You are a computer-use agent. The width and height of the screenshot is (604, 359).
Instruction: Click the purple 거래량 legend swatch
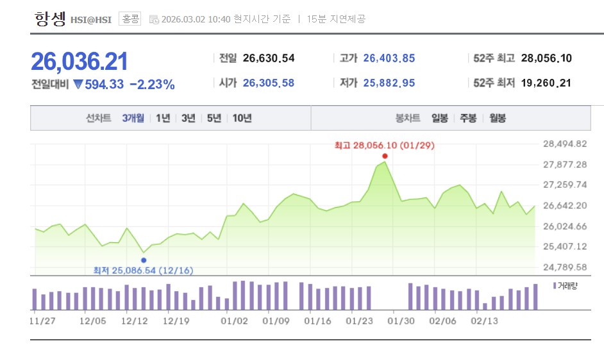coord(554,285)
